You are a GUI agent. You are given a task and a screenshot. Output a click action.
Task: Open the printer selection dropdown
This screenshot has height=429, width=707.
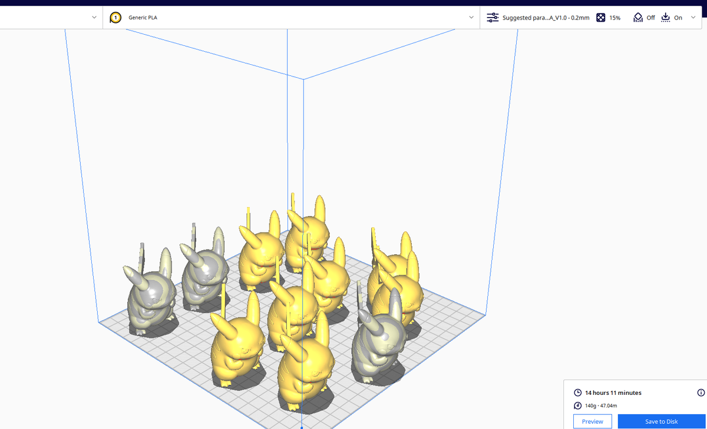click(x=94, y=17)
